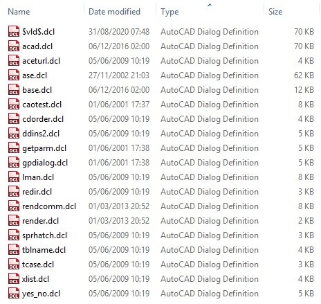Click the Type text in yes_no.dcl row
This screenshot has height=304, width=321.
pyautogui.click(x=210, y=294)
